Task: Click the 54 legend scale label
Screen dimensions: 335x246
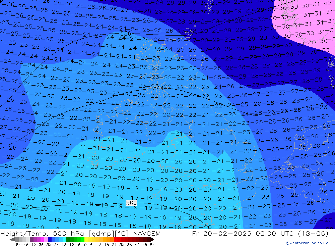Action: 152,245
